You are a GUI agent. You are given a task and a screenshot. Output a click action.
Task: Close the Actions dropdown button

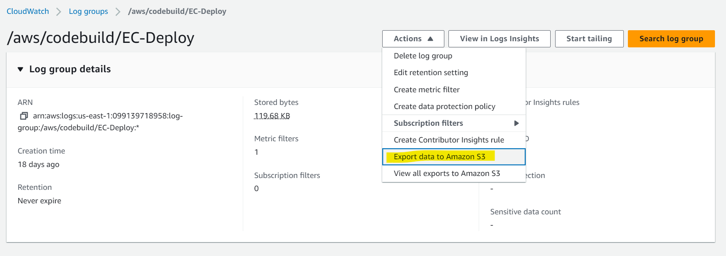click(x=413, y=39)
